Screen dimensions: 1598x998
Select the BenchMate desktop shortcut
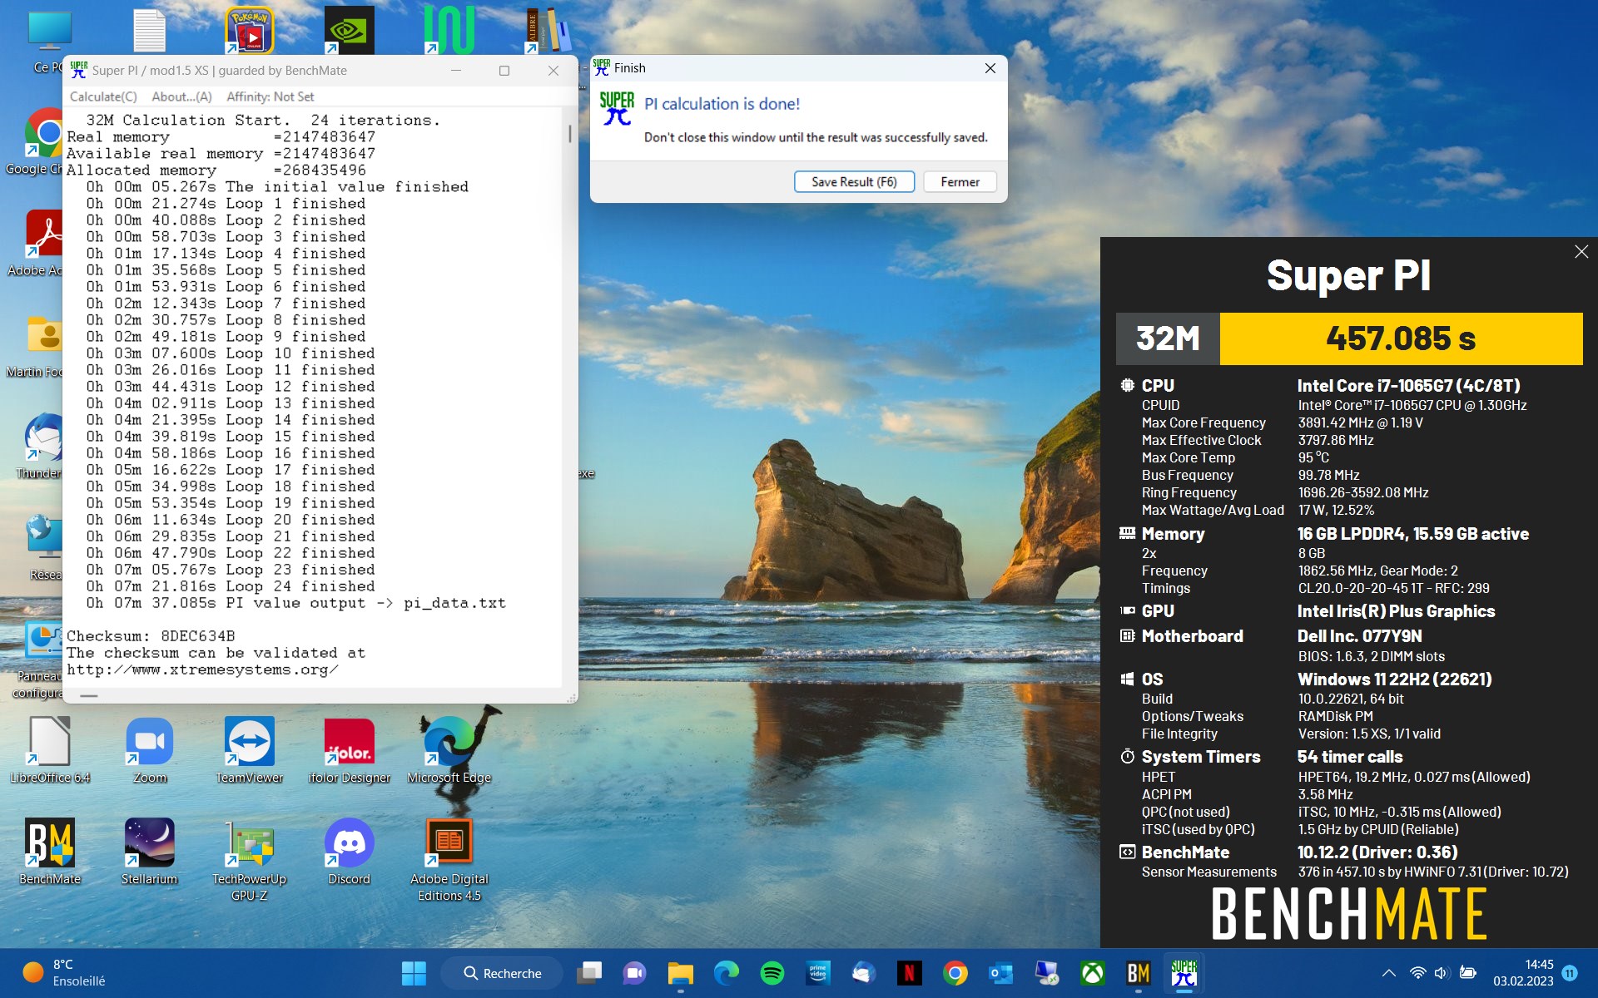(50, 852)
